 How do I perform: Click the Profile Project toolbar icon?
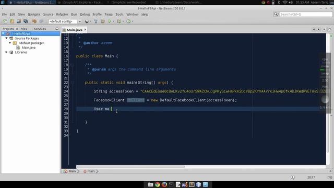point(128,21)
